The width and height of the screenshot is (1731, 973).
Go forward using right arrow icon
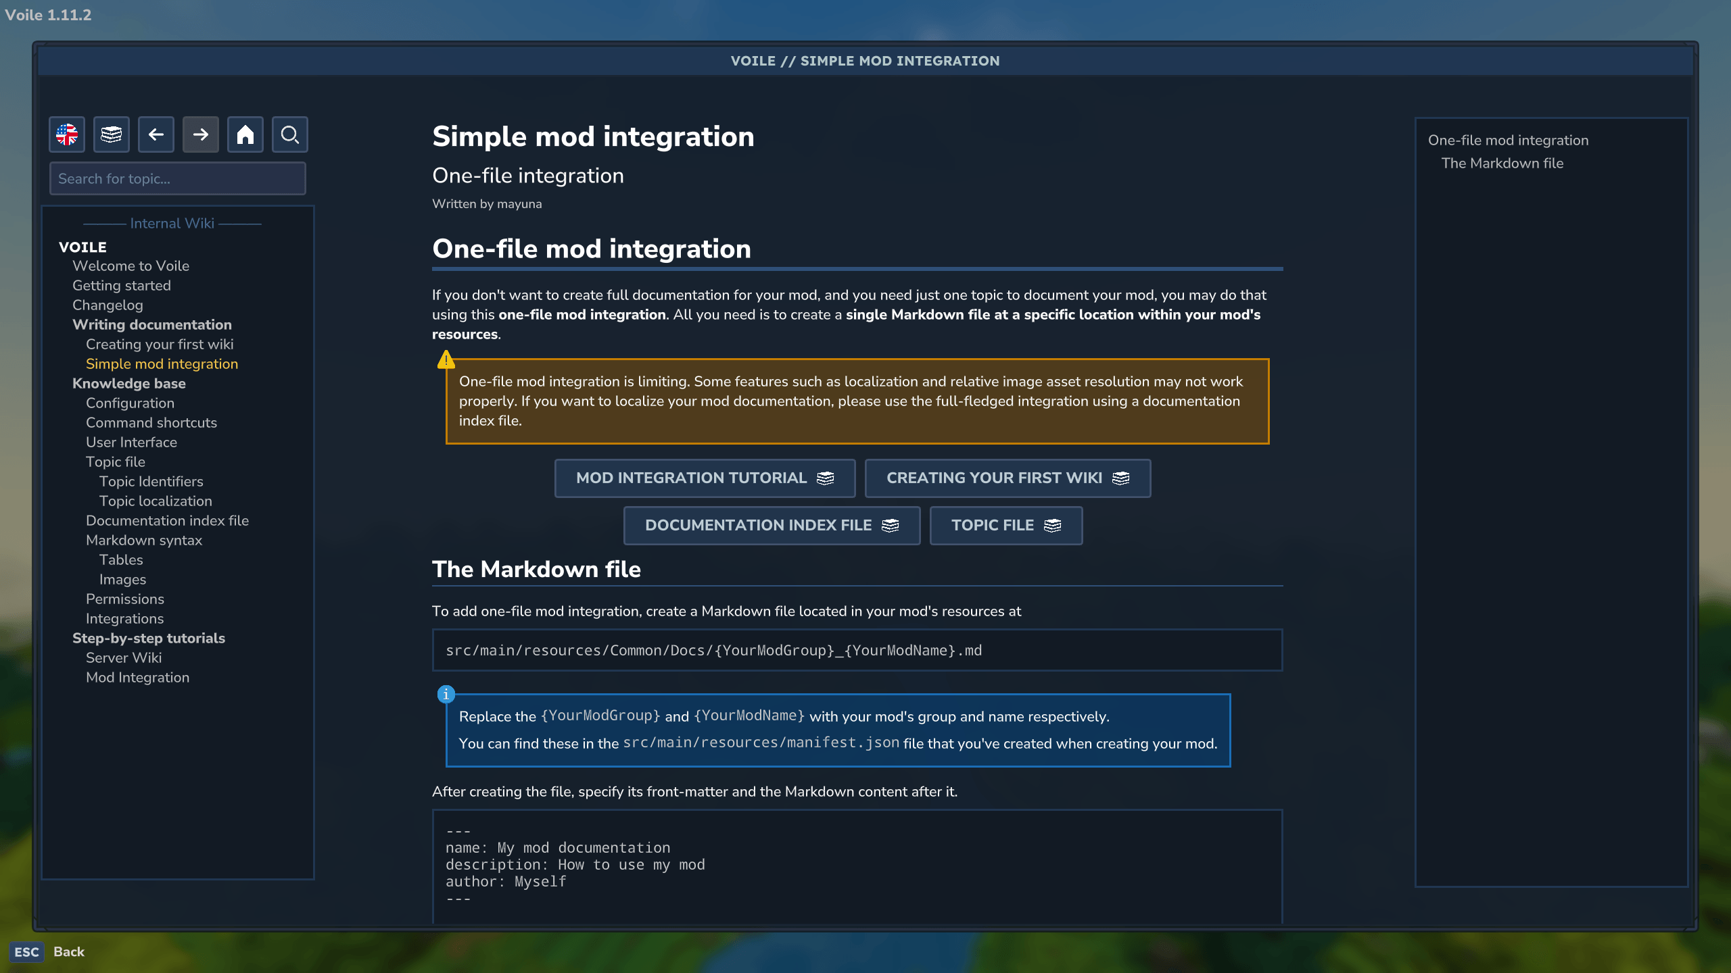coord(201,134)
